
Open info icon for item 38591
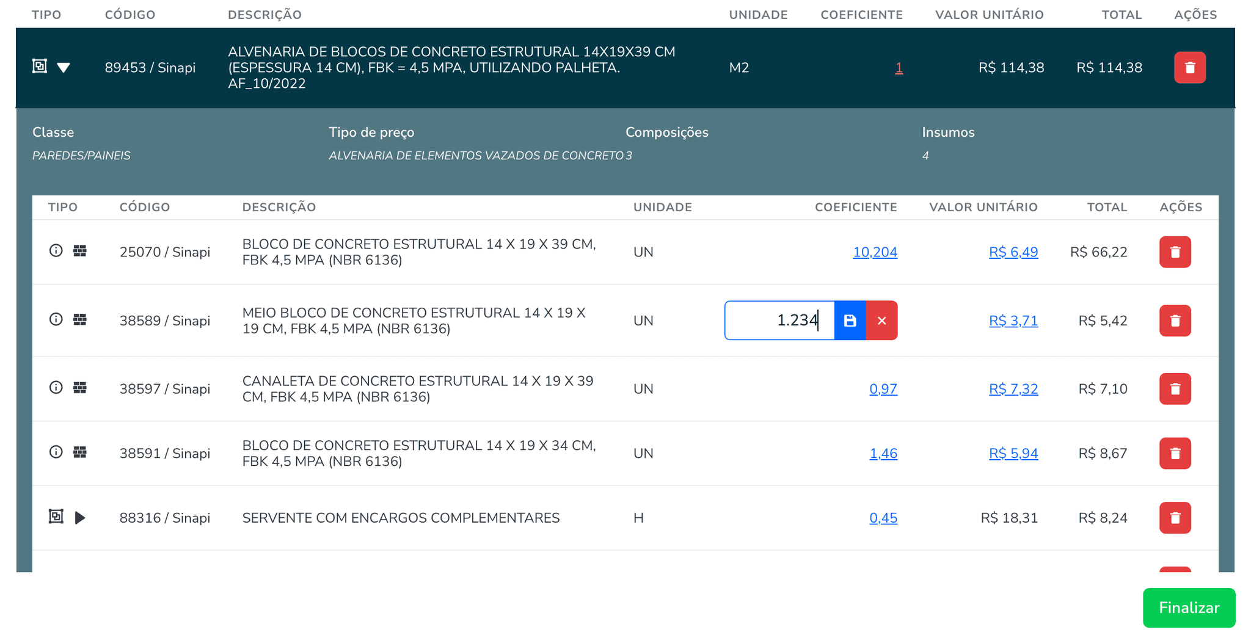tap(56, 452)
